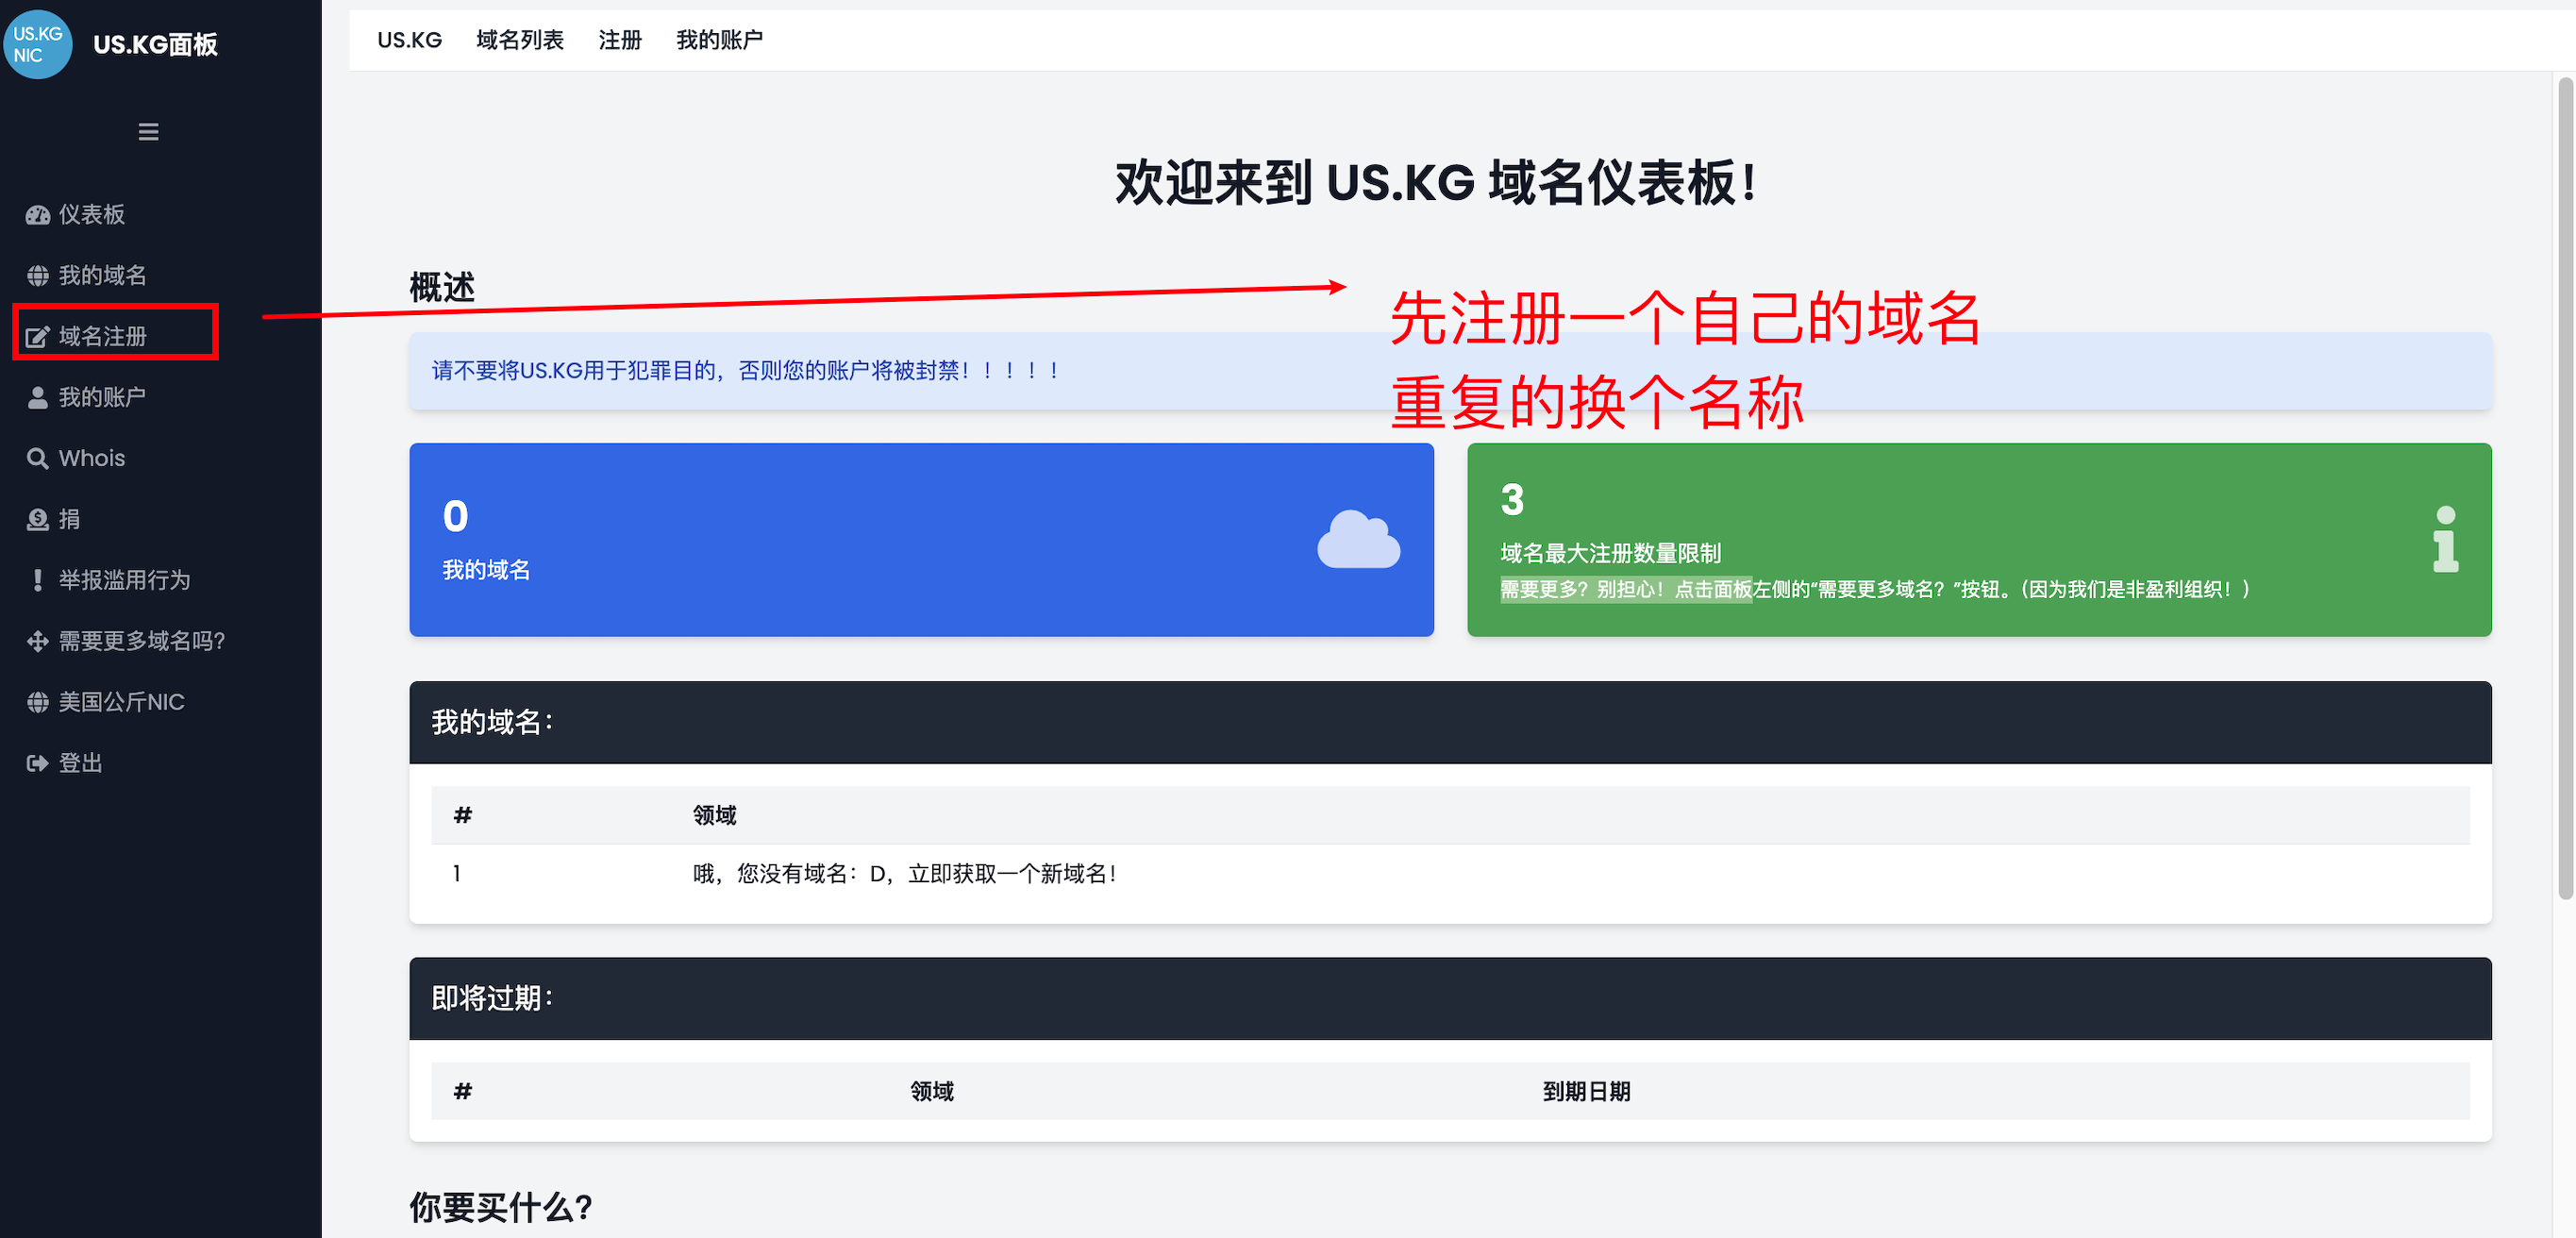Click the 你要买什么? heading
The image size is (2576, 1238).
[x=501, y=1208]
